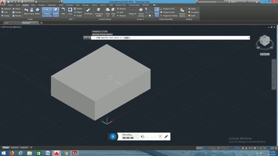Run Zebra surface analysis
This screenshot has width=278, height=156.
(x=192, y=9)
